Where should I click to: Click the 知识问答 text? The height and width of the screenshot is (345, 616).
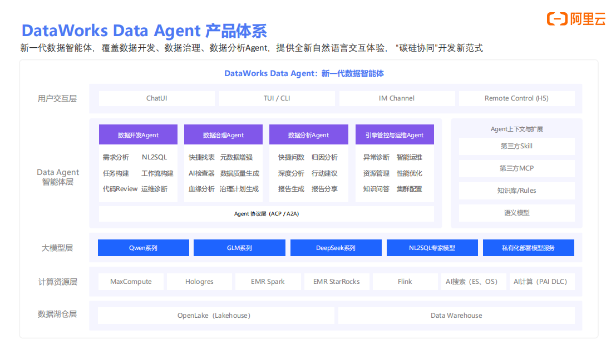point(376,189)
